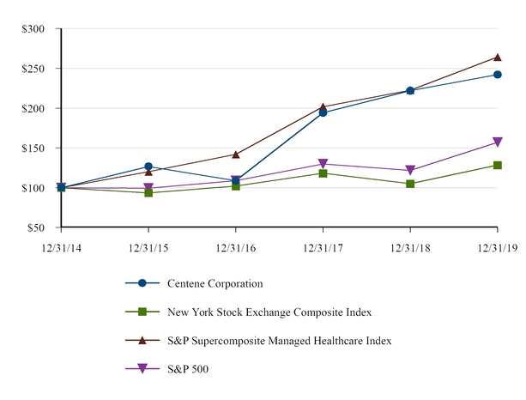The image size is (526, 400).
Task: Click the 12/31/14 x-axis date label
Action: pos(62,247)
